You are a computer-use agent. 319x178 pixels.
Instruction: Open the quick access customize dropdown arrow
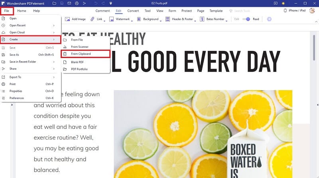point(111,3)
